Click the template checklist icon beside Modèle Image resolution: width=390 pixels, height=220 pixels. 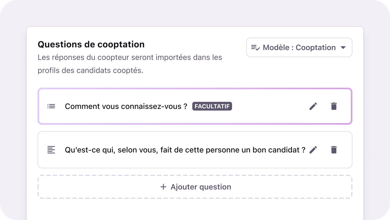click(x=255, y=47)
